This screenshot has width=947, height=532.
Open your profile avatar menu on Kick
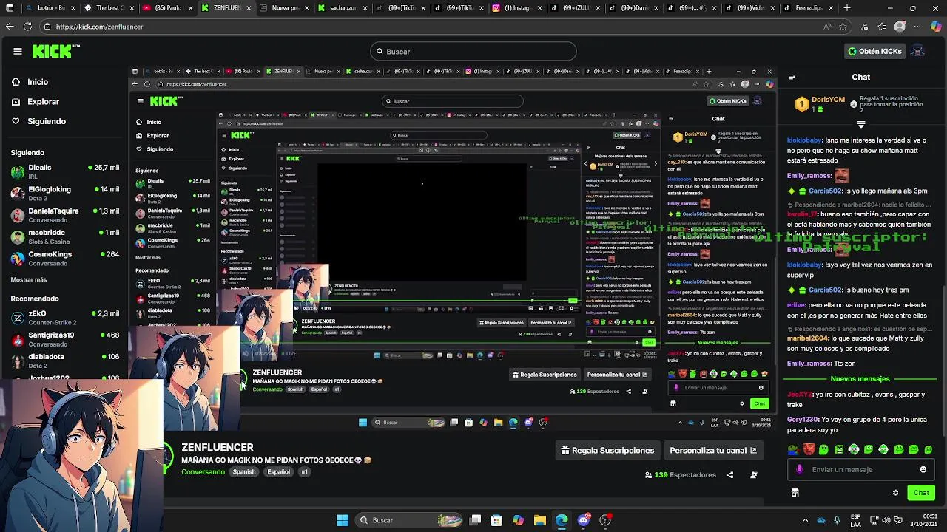917,51
